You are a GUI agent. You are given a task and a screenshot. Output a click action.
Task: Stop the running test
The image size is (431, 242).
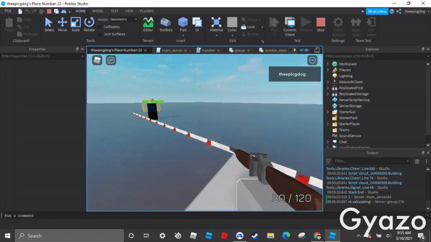pos(321,25)
